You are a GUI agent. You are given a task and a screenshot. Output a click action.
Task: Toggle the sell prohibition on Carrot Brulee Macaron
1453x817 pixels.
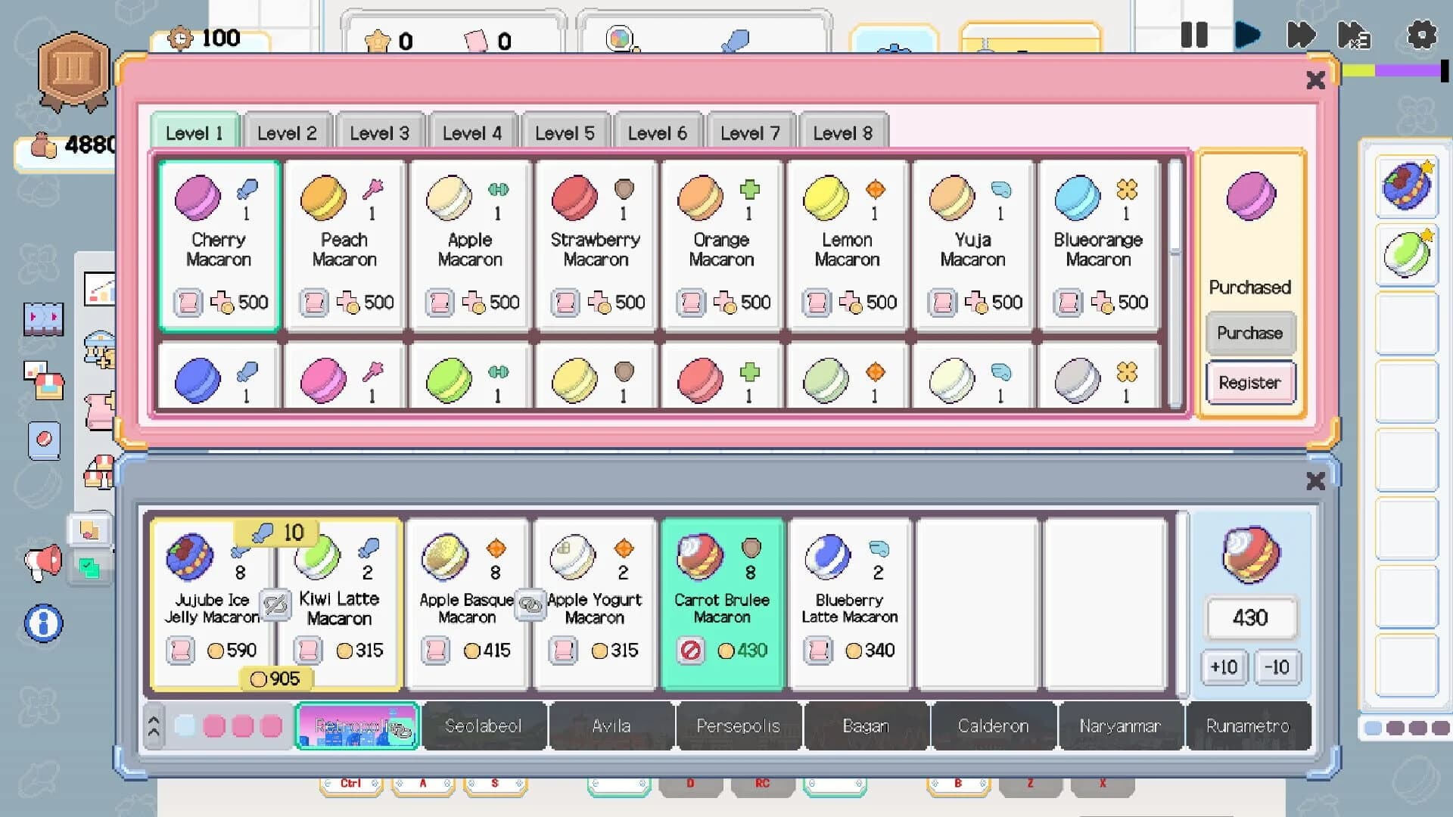(x=689, y=651)
